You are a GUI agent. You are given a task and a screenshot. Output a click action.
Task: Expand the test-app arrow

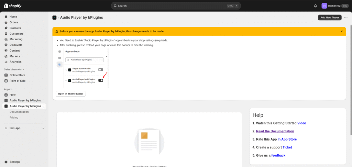[x=43, y=128]
